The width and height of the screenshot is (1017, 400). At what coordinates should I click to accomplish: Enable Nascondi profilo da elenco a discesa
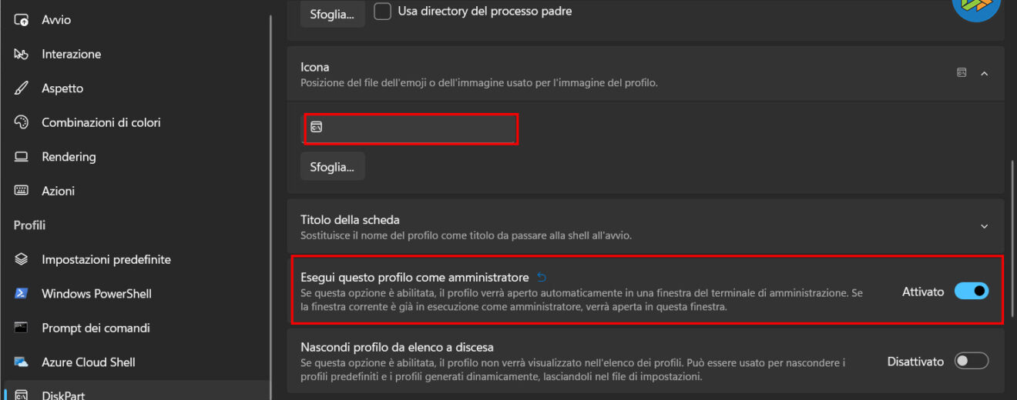[971, 361]
